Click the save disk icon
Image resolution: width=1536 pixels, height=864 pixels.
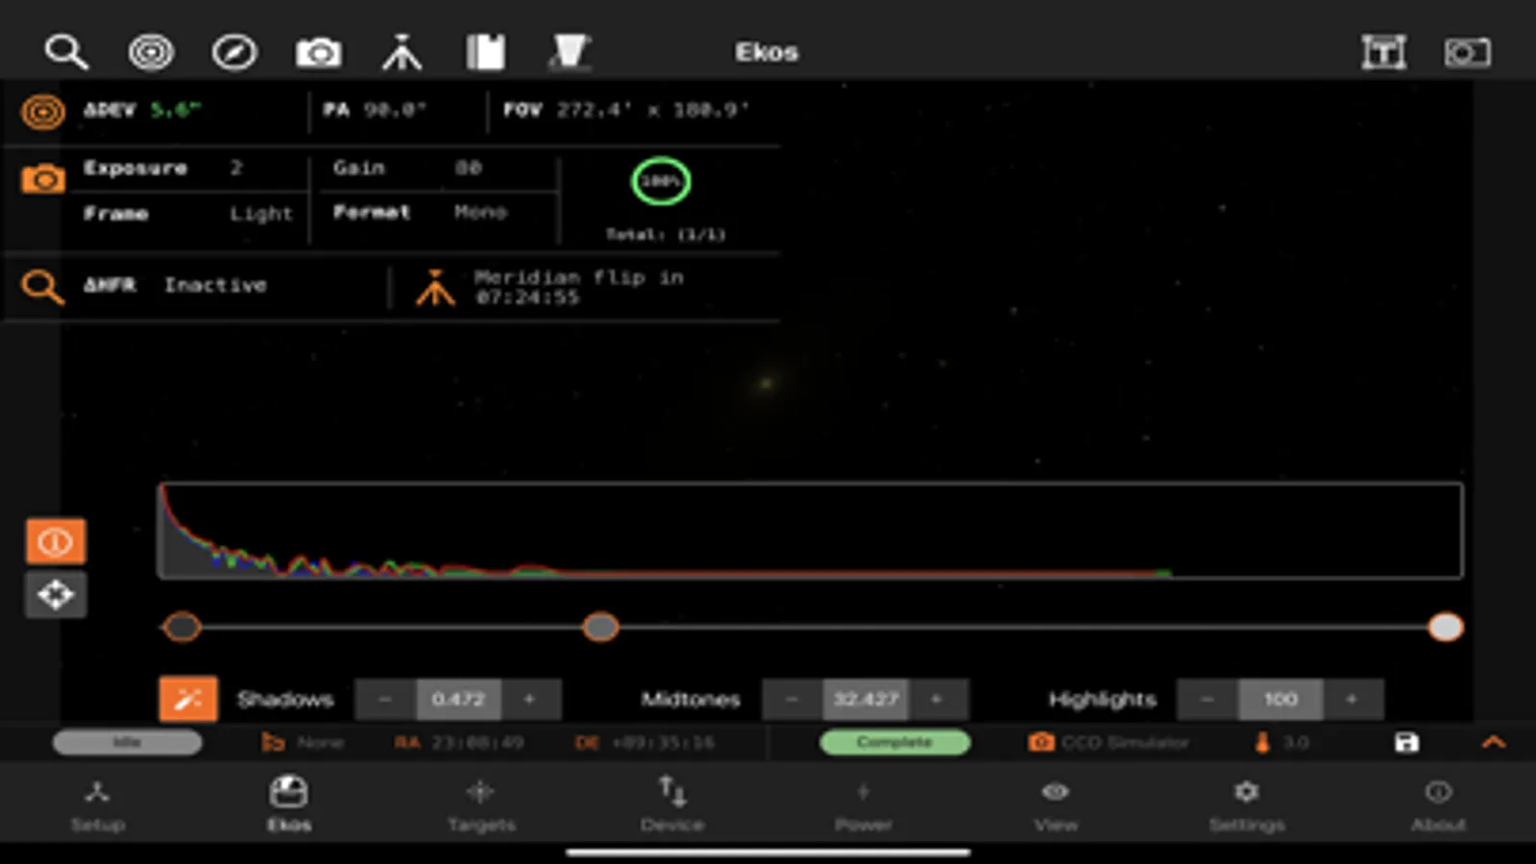click(x=1406, y=742)
